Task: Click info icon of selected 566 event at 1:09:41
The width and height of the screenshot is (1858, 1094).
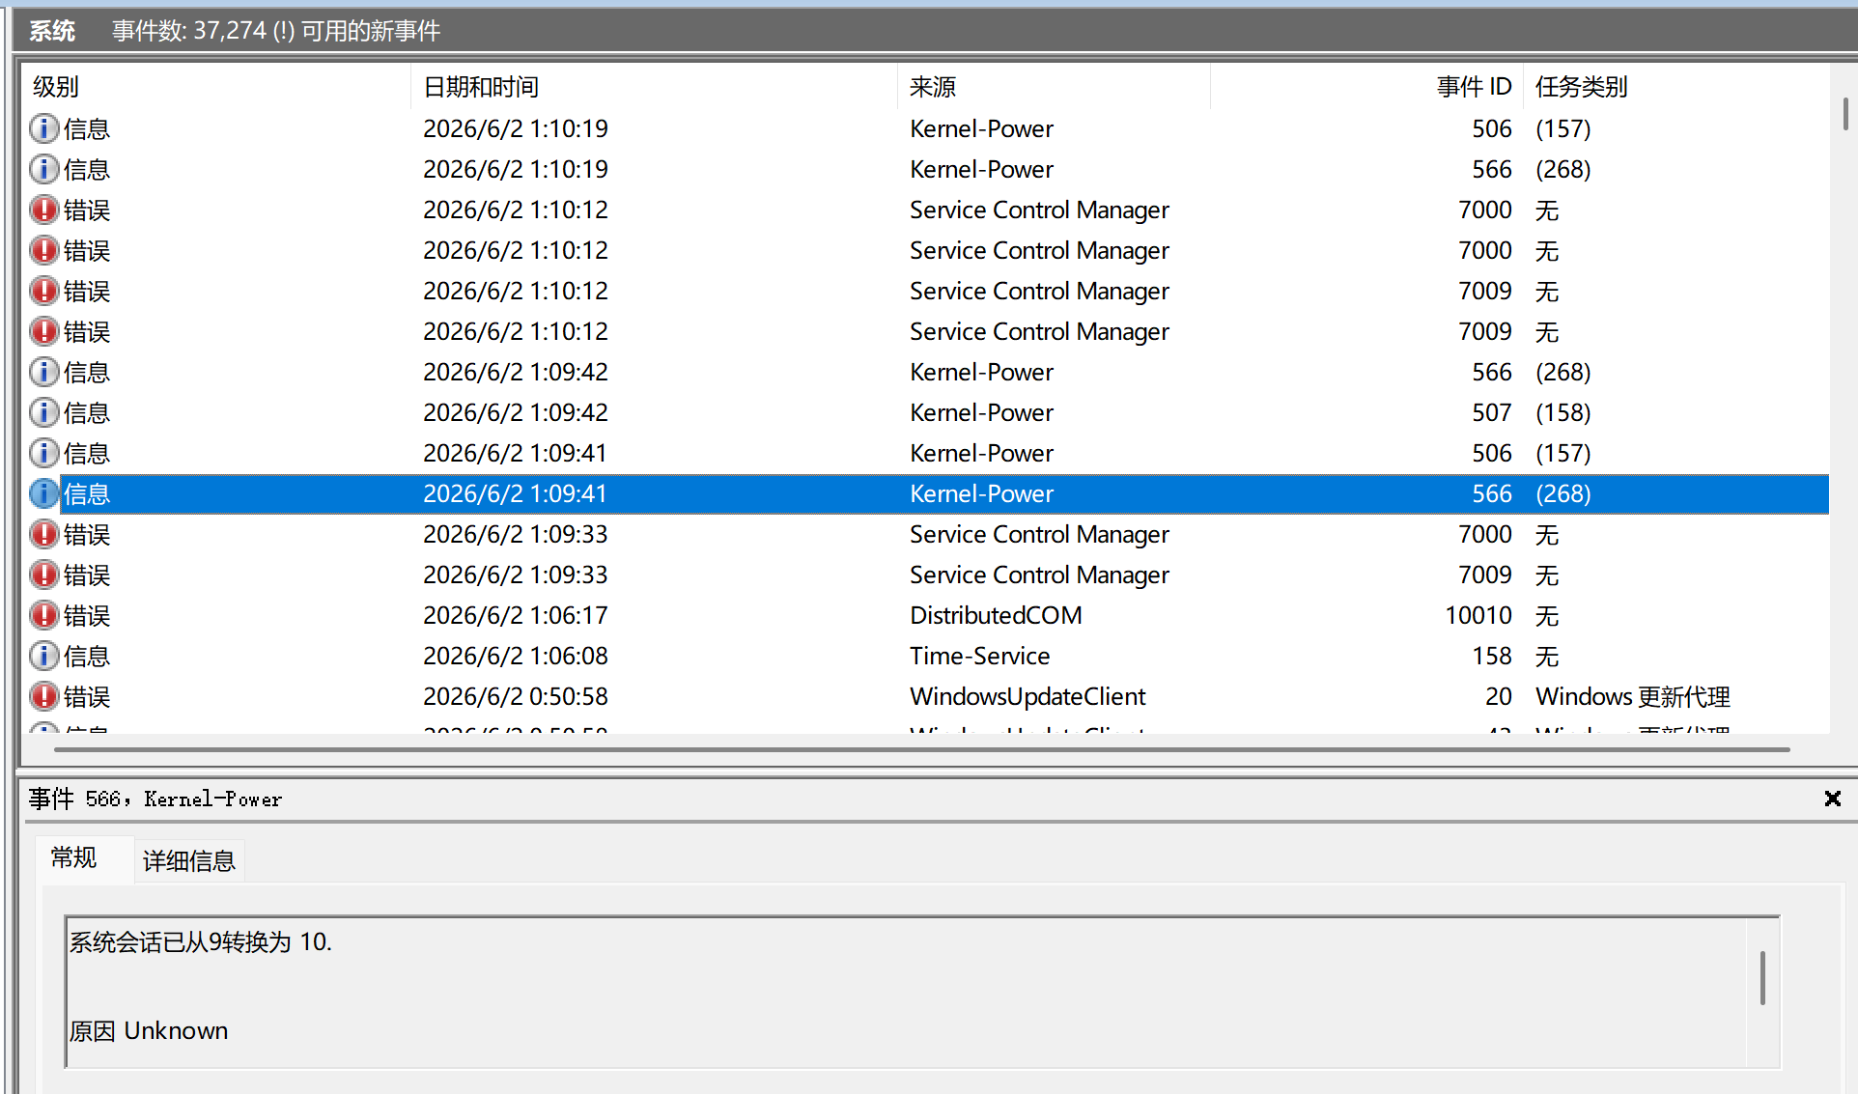Action: point(43,493)
